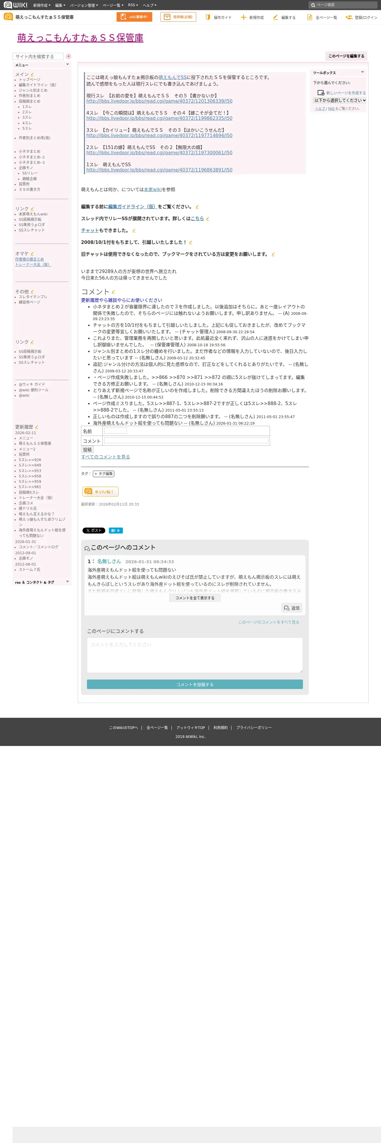
Task: Click the arrow icon next to site search
Action: (x=68, y=56)
